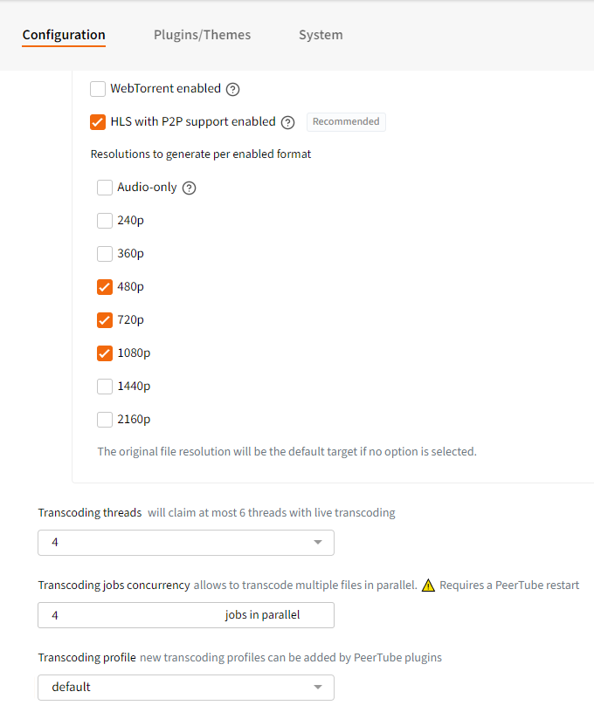Open the WebTorrent help tooltip icon

pyautogui.click(x=232, y=88)
